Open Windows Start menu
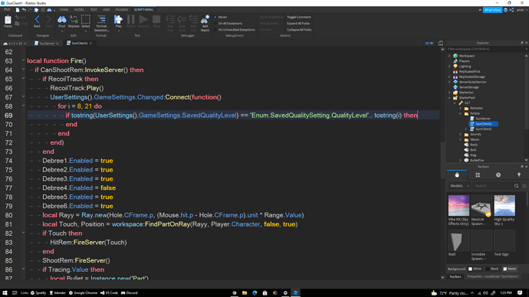This screenshot has width=529, height=297. coord(5,293)
